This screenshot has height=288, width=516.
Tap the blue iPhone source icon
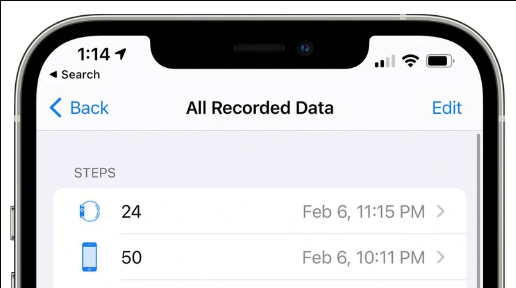(x=90, y=257)
